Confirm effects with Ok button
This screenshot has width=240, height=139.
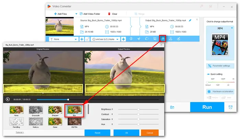pyautogui.click(x=127, y=133)
